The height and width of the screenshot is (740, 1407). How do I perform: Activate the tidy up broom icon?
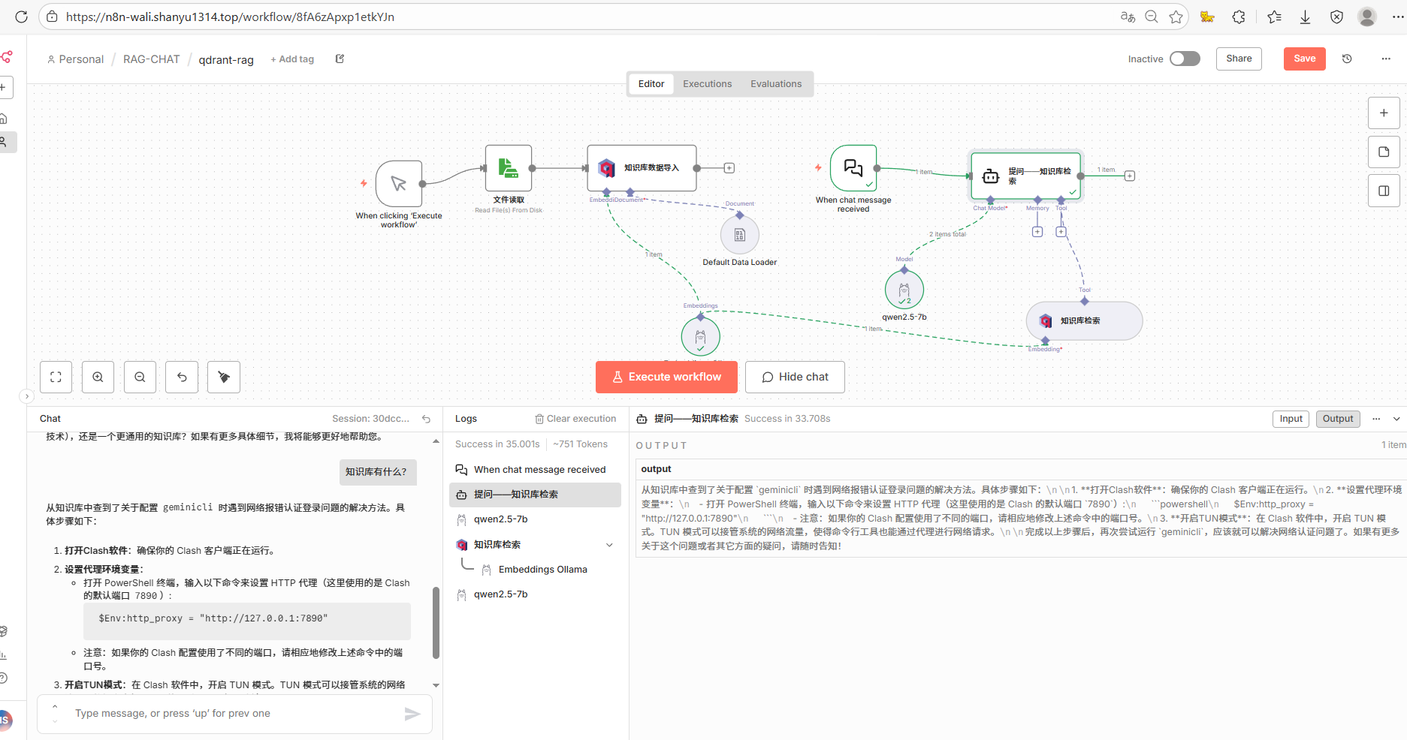point(223,377)
